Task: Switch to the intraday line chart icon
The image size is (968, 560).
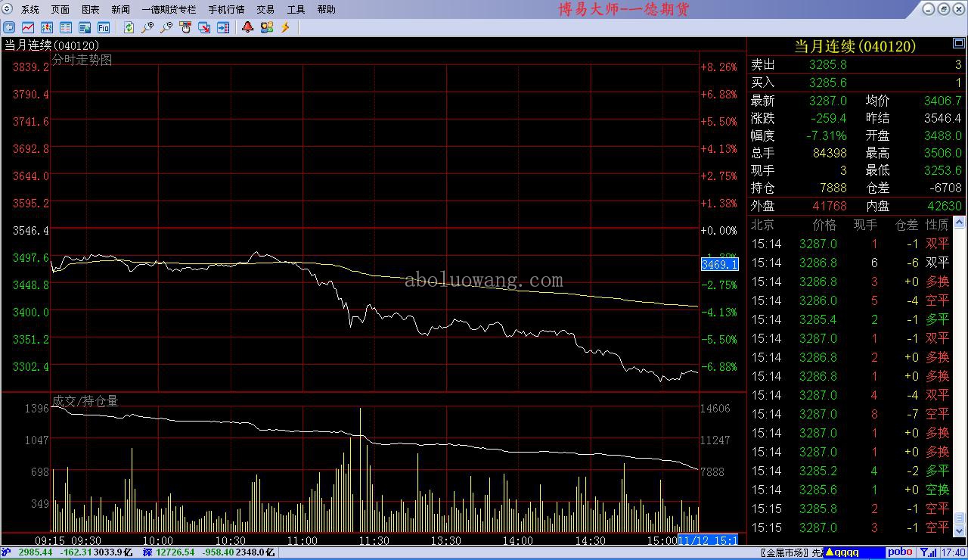Action: [28, 27]
